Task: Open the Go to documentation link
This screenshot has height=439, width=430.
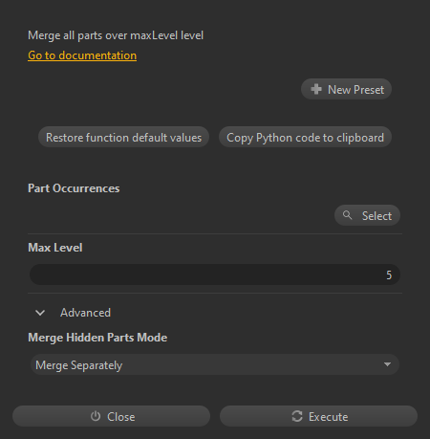Action: tap(82, 55)
